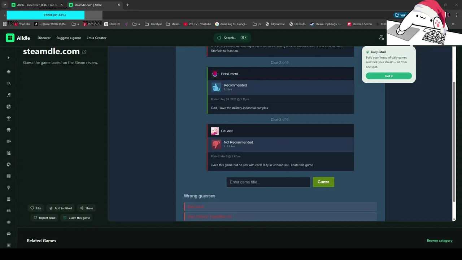The width and height of the screenshot is (462, 260).
Task: Open the Browse category link
Action: click(439, 240)
